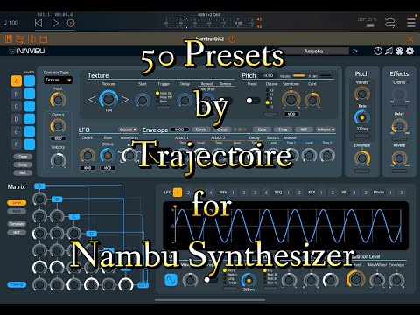Open the preset folder icon

point(44,39)
